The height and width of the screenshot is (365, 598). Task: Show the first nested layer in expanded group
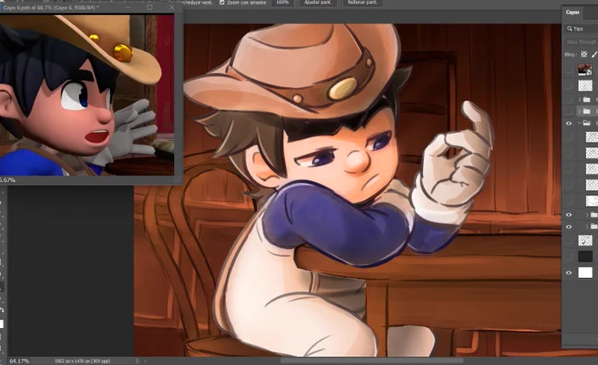tap(569, 137)
